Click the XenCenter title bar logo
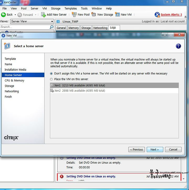The height and width of the screenshot is (190, 189). click(x=1, y=2)
